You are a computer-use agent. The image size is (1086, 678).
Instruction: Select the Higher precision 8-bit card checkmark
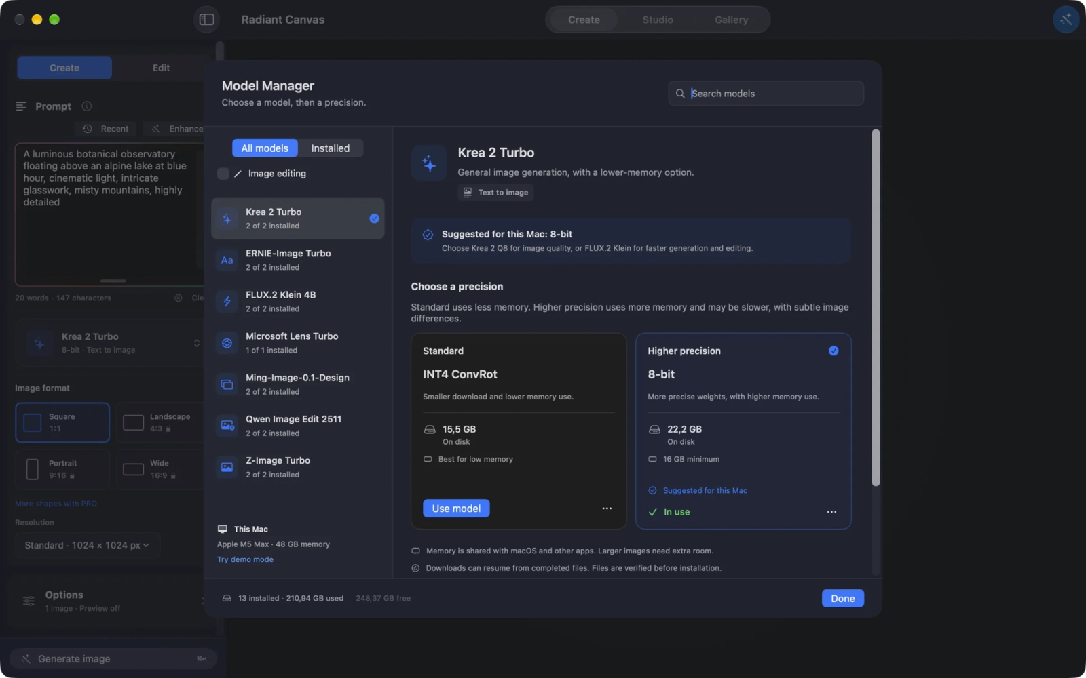[834, 351]
